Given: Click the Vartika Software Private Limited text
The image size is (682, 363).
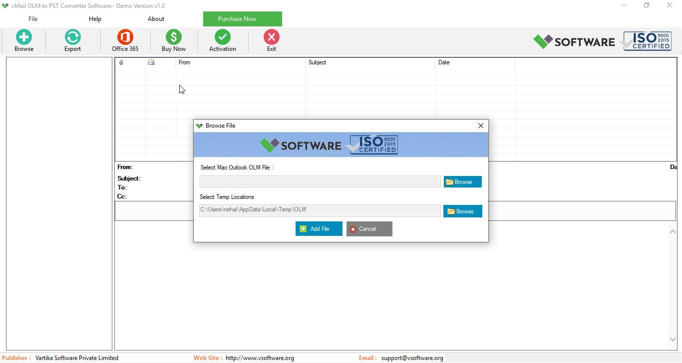Looking at the screenshot, I should point(76,358).
